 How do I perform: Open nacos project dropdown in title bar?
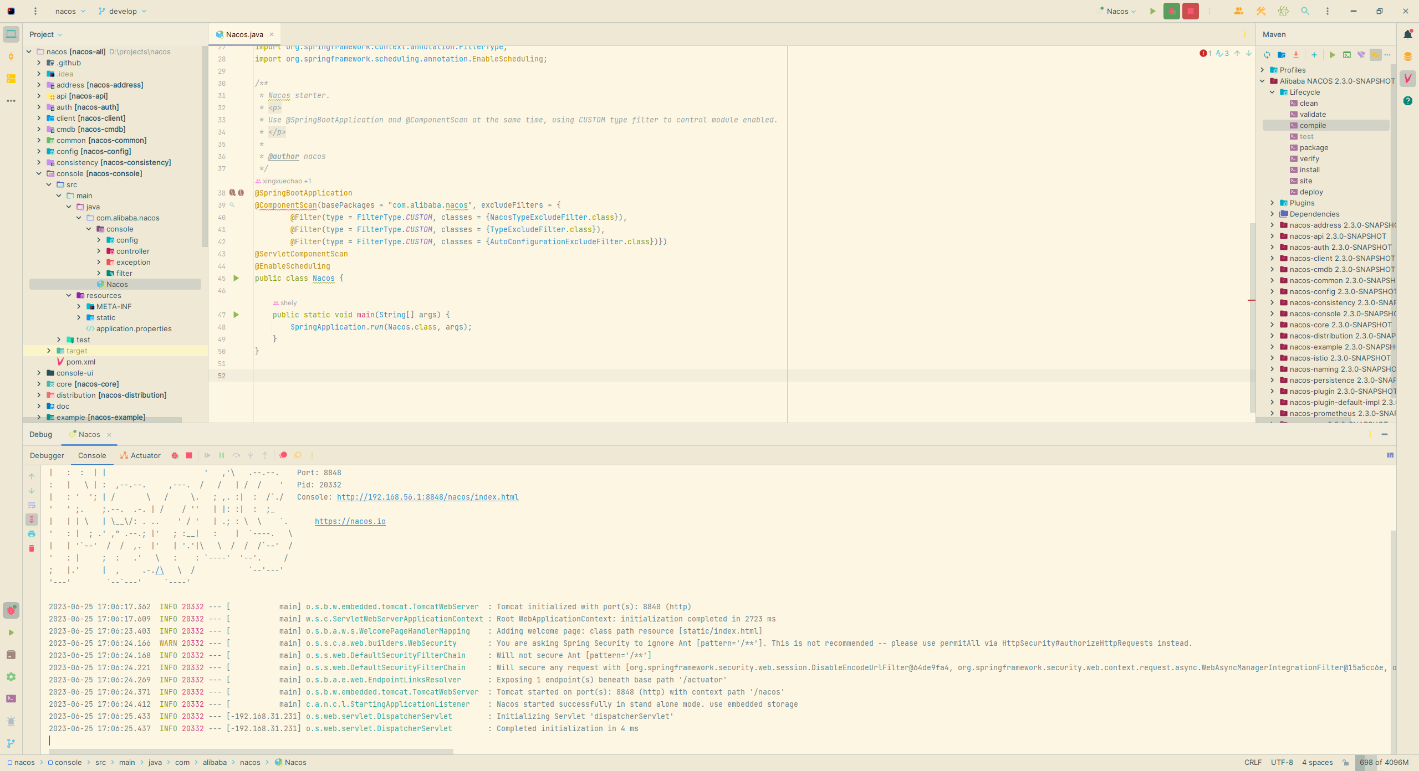pos(70,11)
